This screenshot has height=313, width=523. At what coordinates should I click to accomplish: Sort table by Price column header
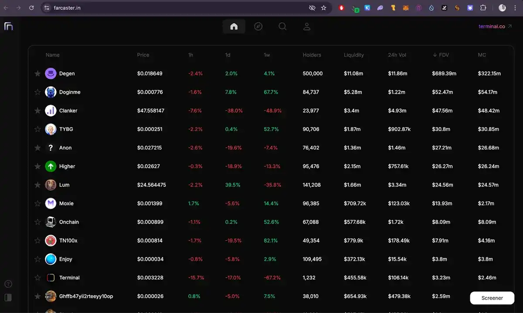coord(143,55)
